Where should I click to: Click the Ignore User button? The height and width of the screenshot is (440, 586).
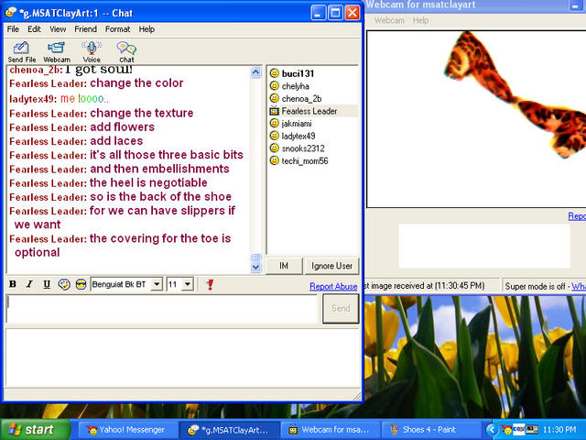[x=331, y=266]
